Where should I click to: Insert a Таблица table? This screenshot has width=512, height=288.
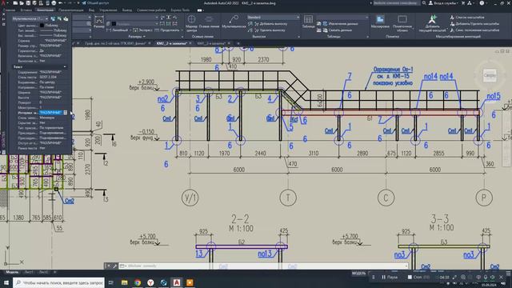point(308,22)
